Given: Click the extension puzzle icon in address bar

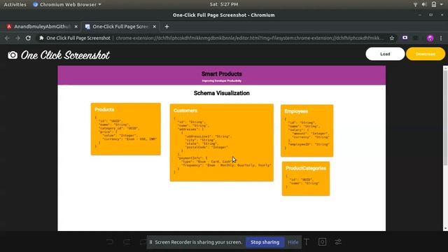Looking at the screenshot, I should tap(41, 38).
